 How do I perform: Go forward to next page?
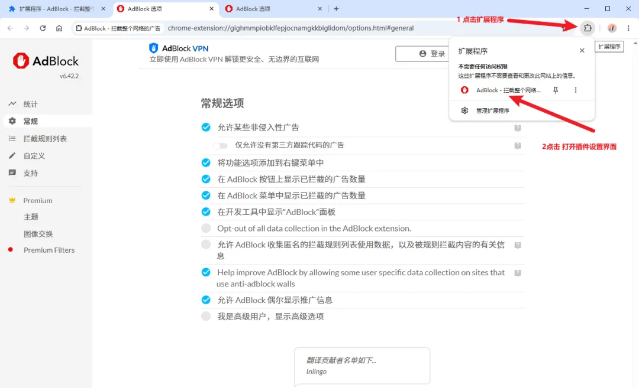point(26,28)
